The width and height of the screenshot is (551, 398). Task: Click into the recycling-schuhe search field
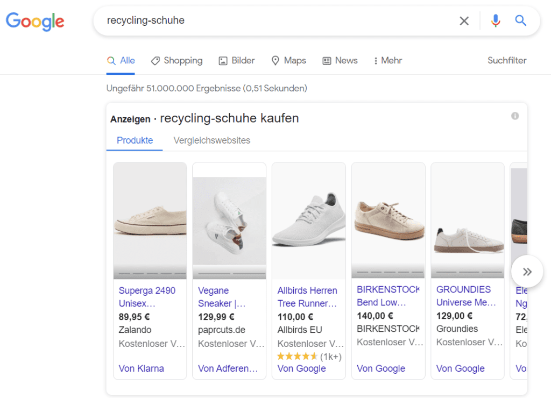coord(274,20)
